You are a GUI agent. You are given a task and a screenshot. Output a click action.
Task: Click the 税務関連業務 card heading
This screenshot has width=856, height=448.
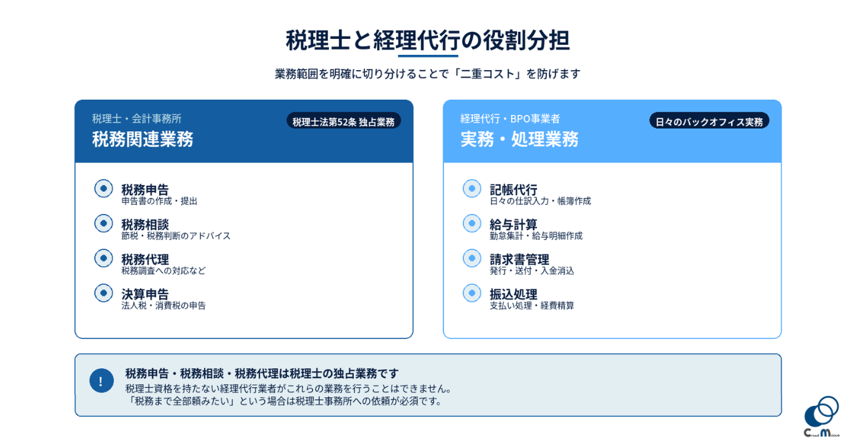(x=142, y=139)
